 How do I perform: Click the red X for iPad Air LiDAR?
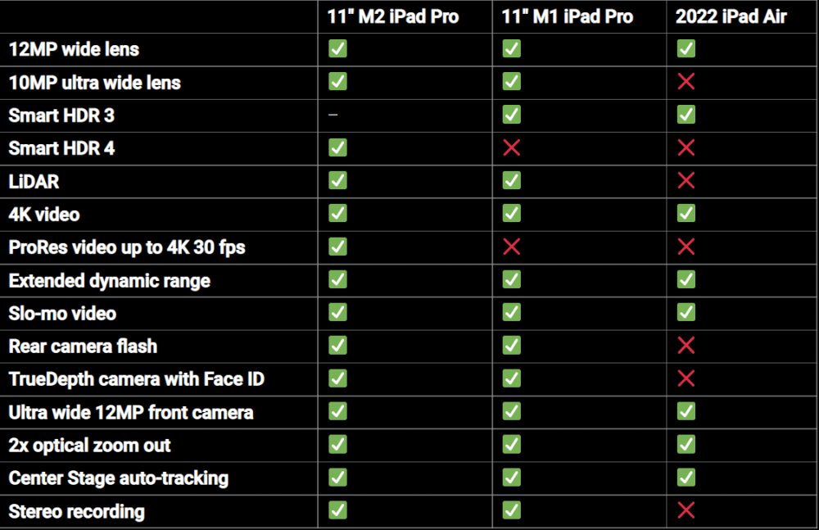[686, 180]
